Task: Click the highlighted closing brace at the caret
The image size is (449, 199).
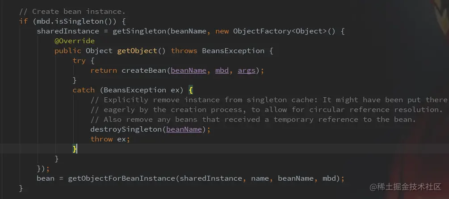Action: click(75, 149)
